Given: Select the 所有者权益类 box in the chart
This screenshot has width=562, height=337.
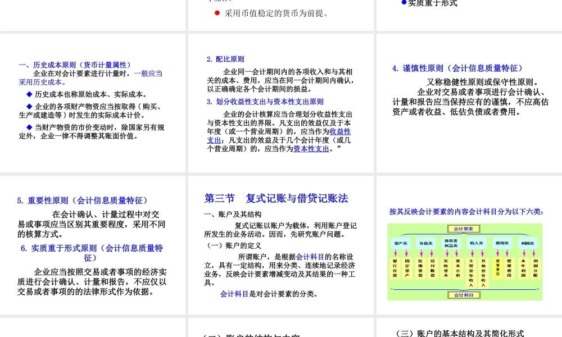Looking at the screenshot, I should coord(451,243).
